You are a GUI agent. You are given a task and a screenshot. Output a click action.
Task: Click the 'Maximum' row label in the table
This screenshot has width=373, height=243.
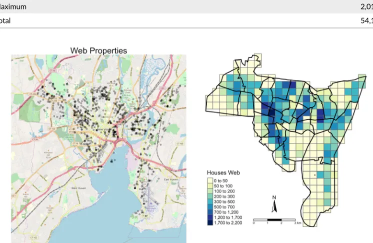[13, 6]
